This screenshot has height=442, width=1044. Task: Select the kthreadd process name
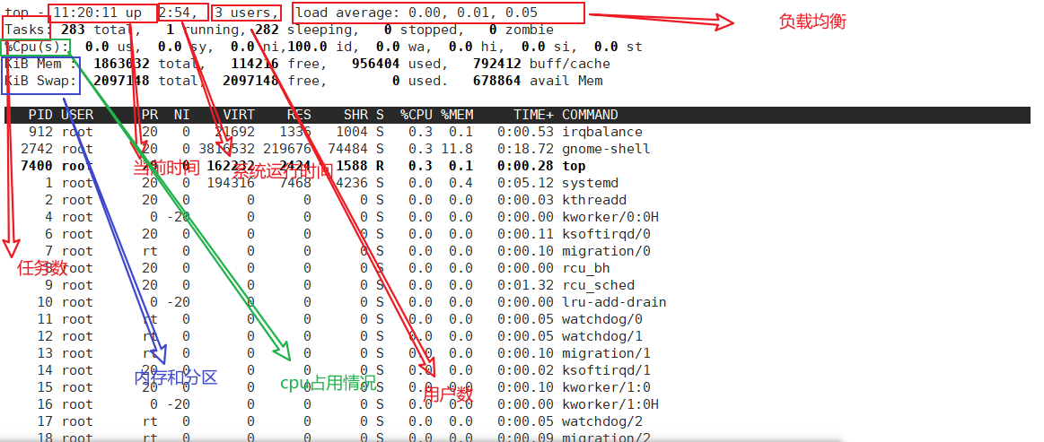(594, 200)
